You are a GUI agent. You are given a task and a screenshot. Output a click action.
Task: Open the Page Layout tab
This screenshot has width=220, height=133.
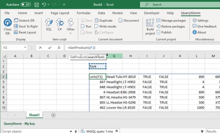coord(60,13)
